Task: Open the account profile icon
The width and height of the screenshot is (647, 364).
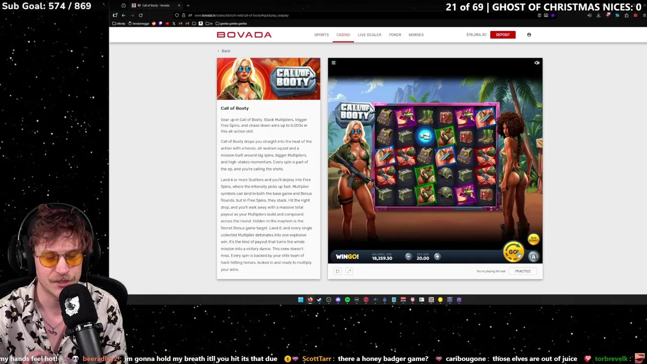Action: click(x=529, y=35)
